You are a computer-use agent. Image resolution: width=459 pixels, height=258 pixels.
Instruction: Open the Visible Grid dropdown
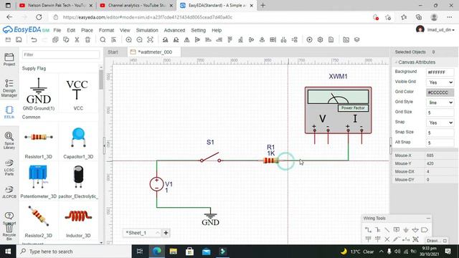(440, 82)
